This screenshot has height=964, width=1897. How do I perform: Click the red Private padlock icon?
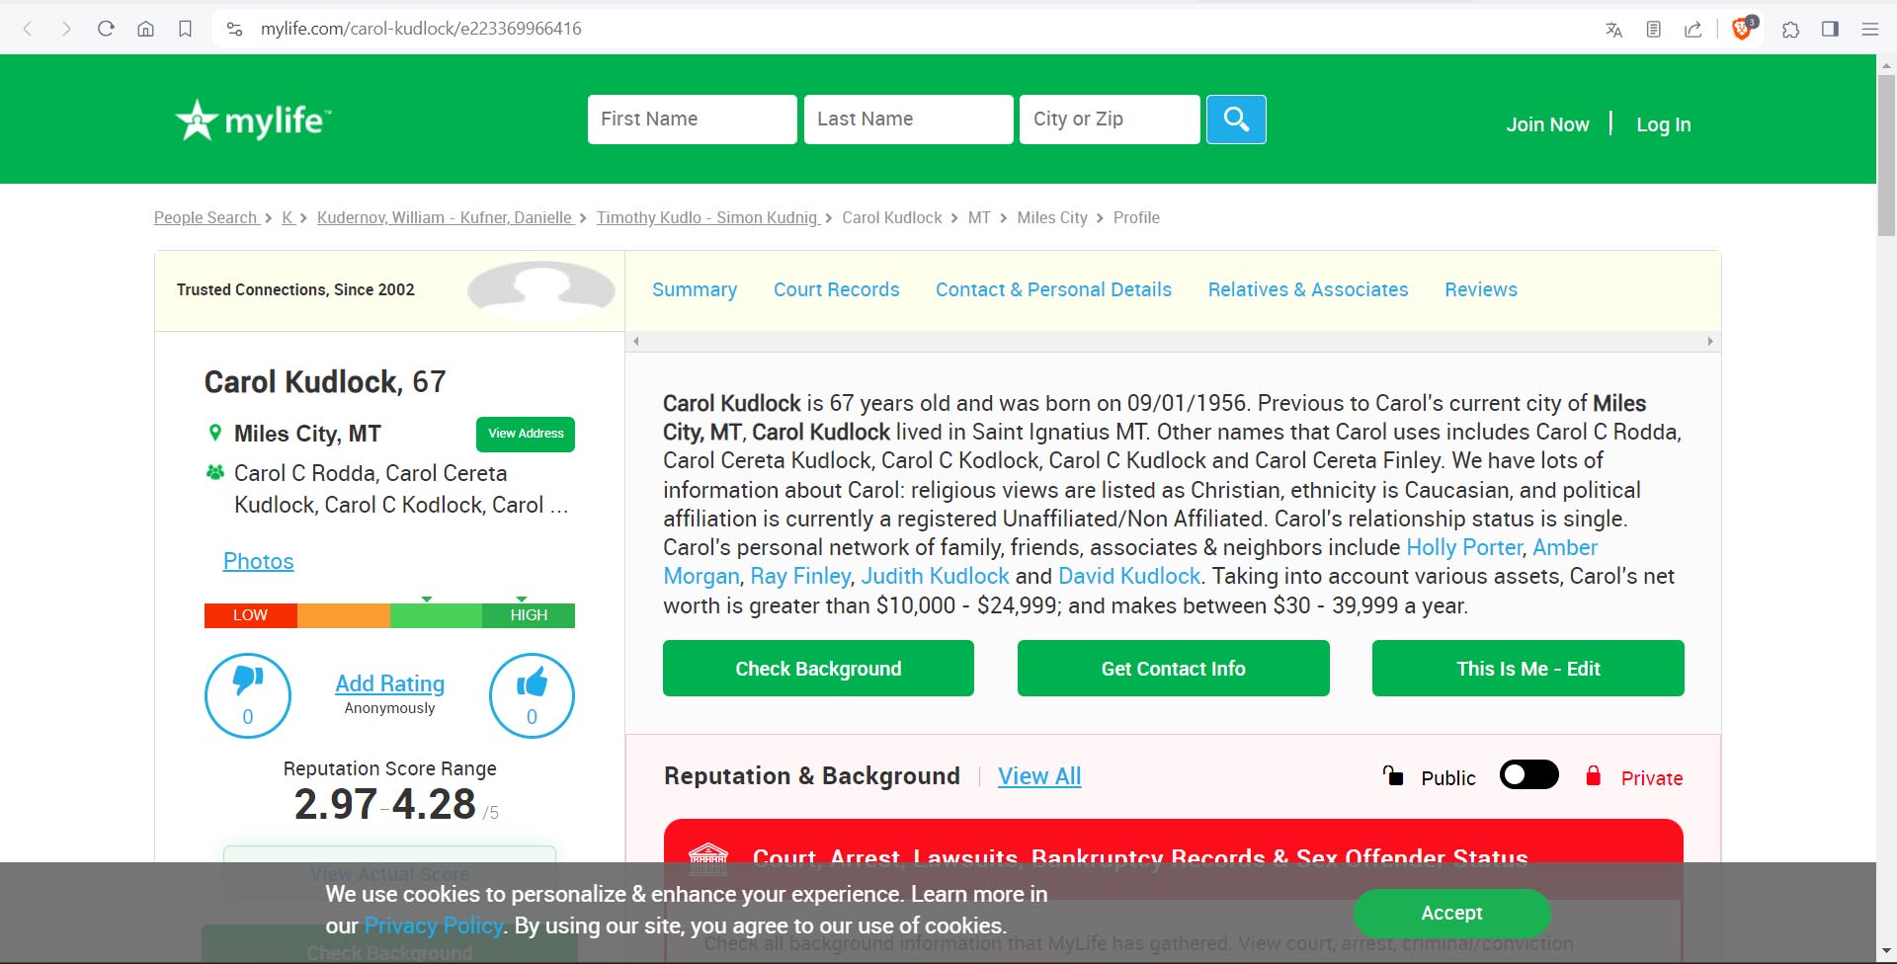(x=1593, y=775)
